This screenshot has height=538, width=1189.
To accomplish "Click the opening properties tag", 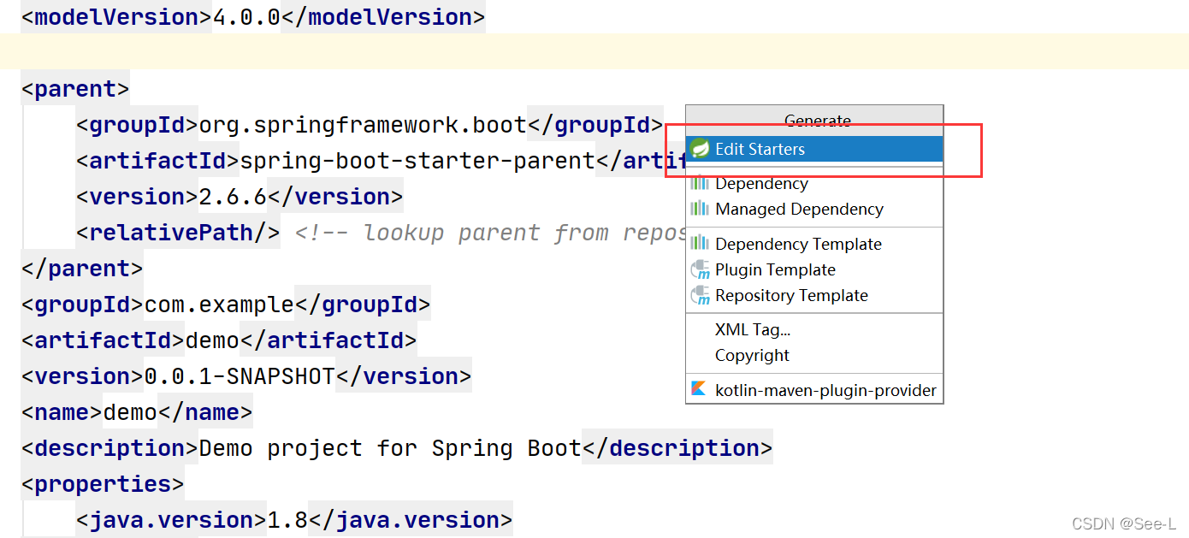I will pos(103,484).
